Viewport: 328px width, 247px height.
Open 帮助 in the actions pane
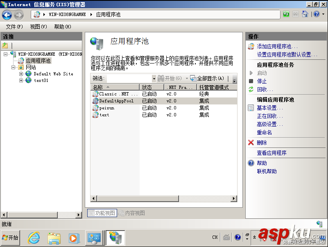pos(262,163)
